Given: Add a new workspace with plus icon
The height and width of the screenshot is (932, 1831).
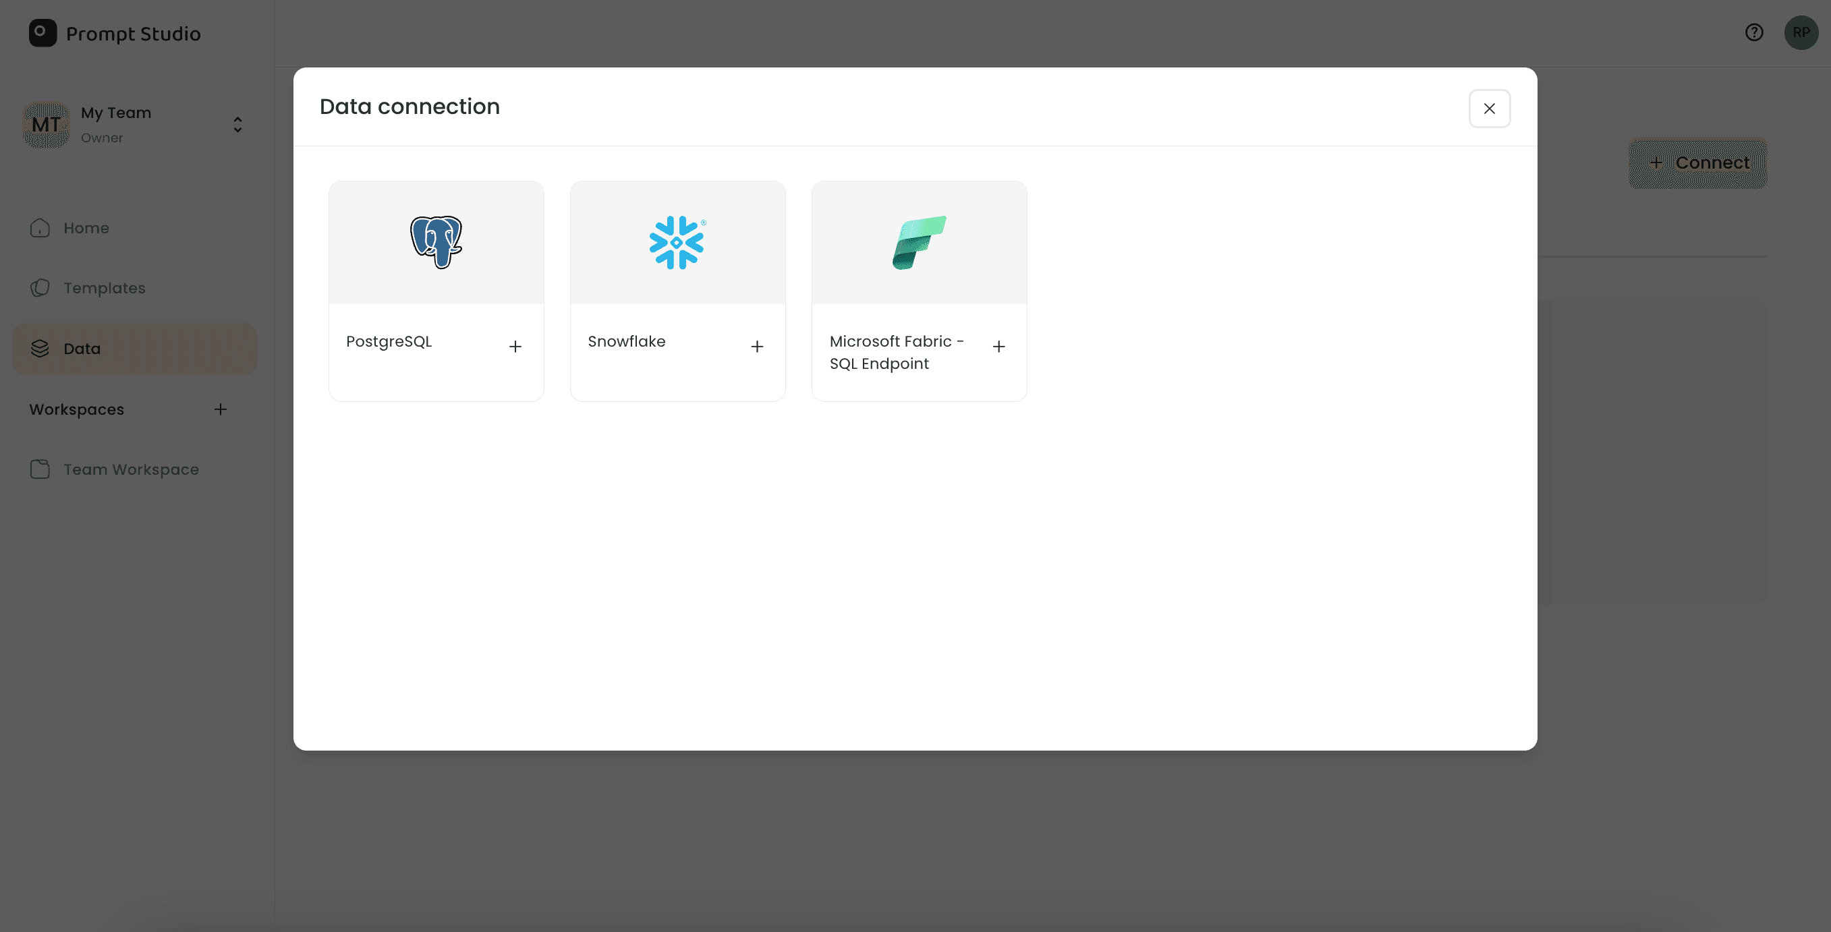Looking at the screenshot, I should pos(221,409).
